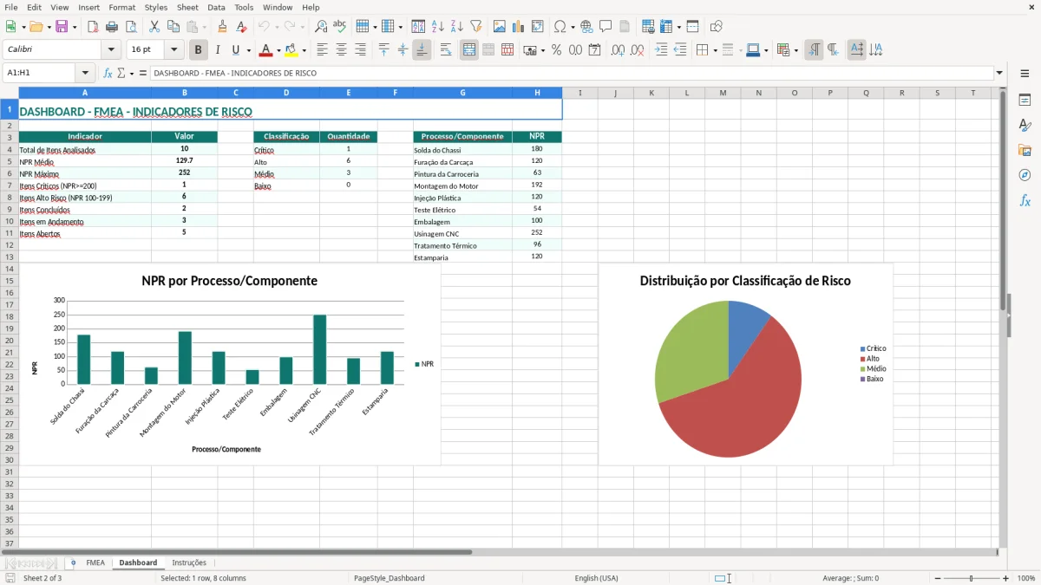The image size is (1041, 585).
Task: Expand the formula bar input line
Action: point(999,74)
